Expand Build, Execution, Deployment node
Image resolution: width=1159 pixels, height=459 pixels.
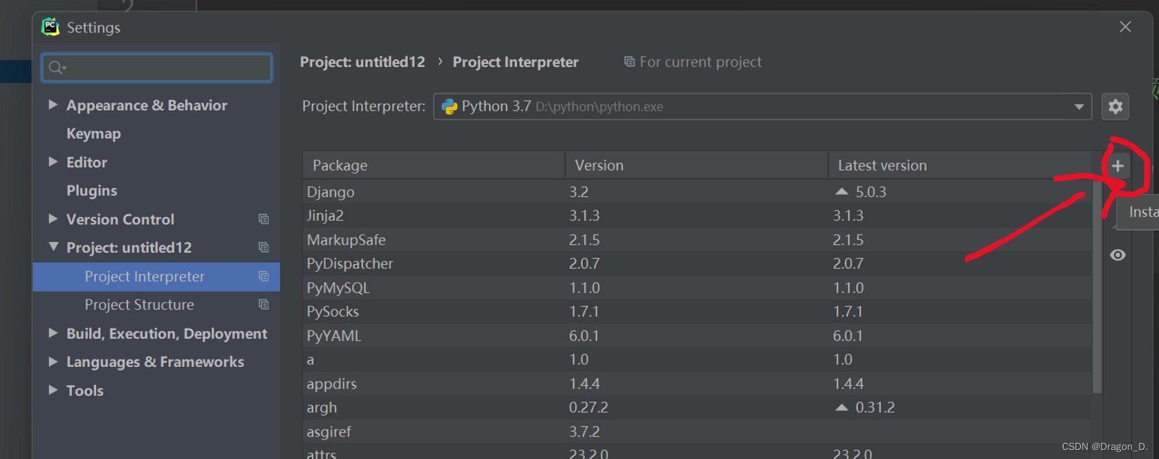(53, 332)
